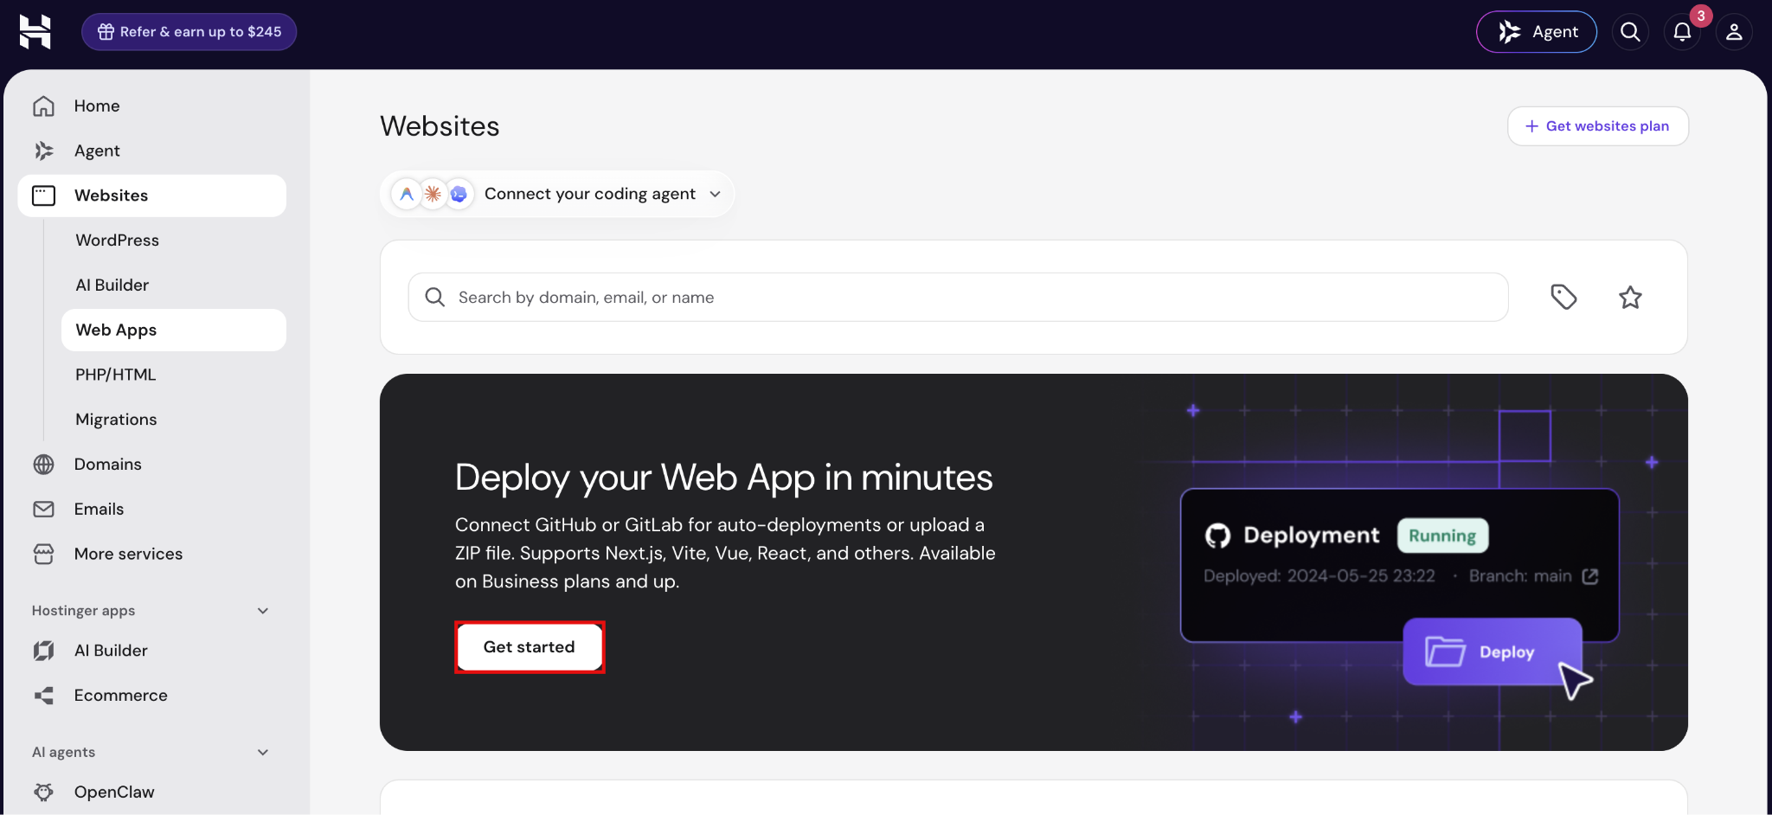The width and height of the screenshot is (1772, 815).
Task: Click the Deploy button in illustration
Action: tap(1493, 651)
